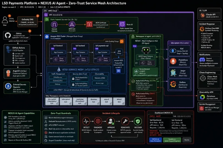Toggle the OPA + Conftest check

13,61
